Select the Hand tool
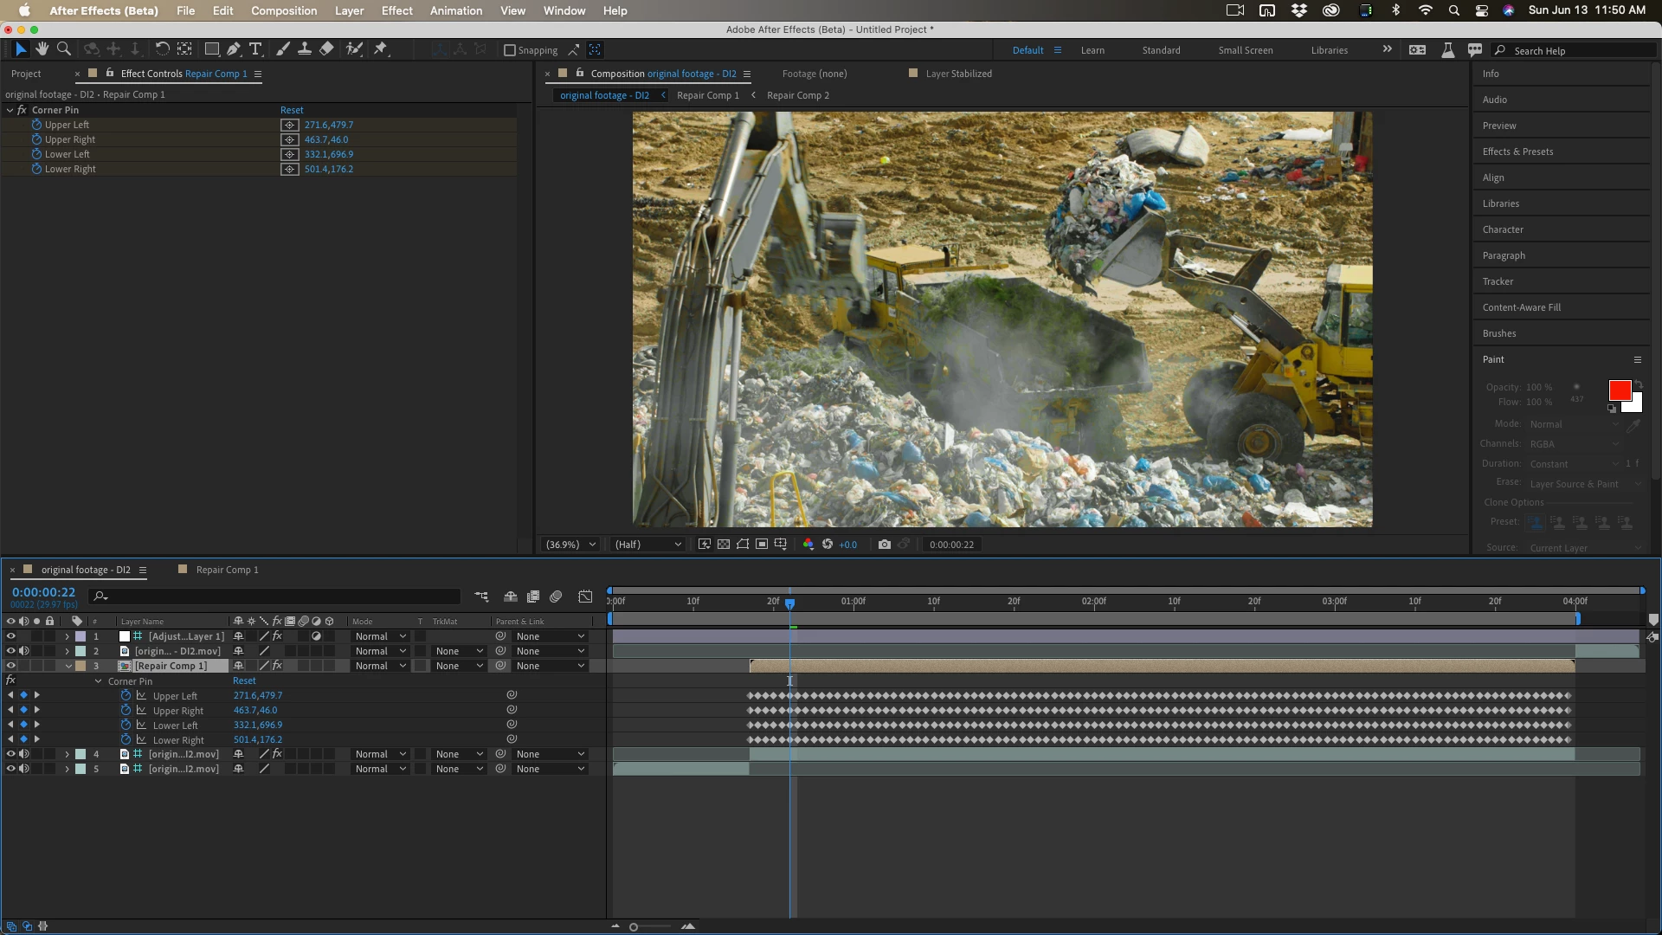Viewport: 1662px width, 935px height. pos(42,49)
